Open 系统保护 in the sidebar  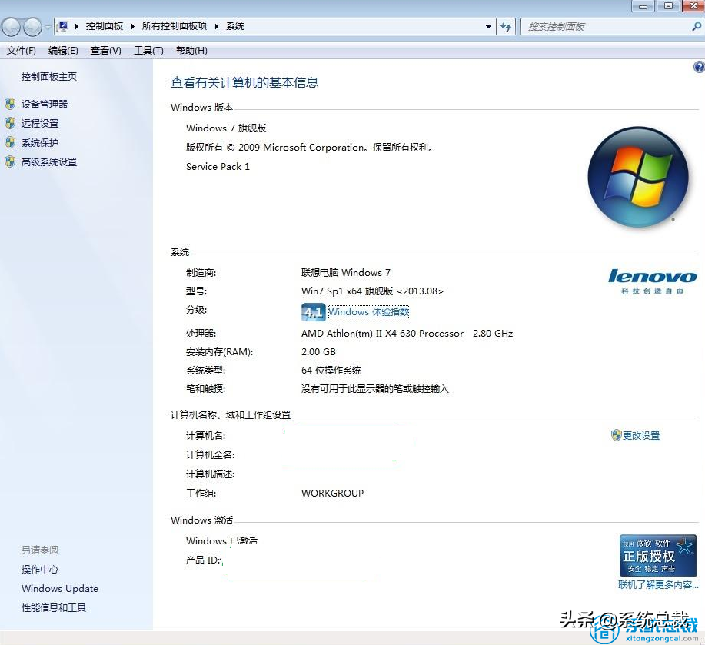click(40, 143)
